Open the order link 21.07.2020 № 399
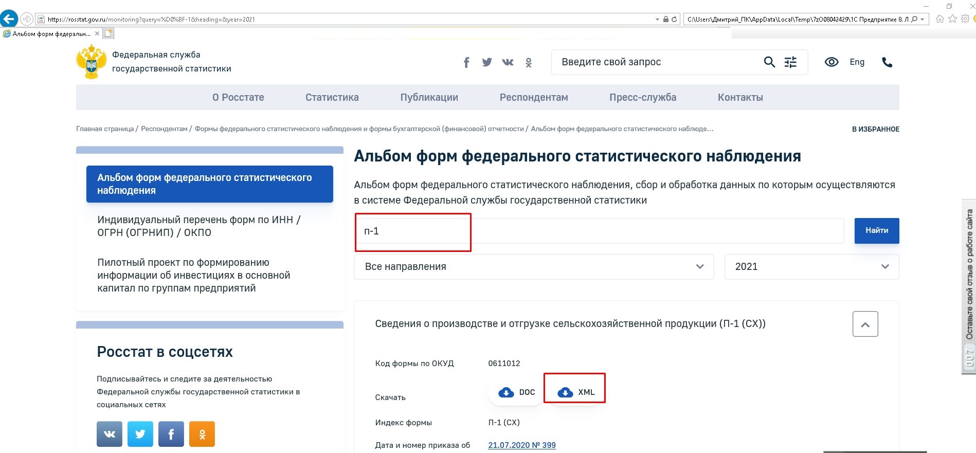 pos(521,445)
